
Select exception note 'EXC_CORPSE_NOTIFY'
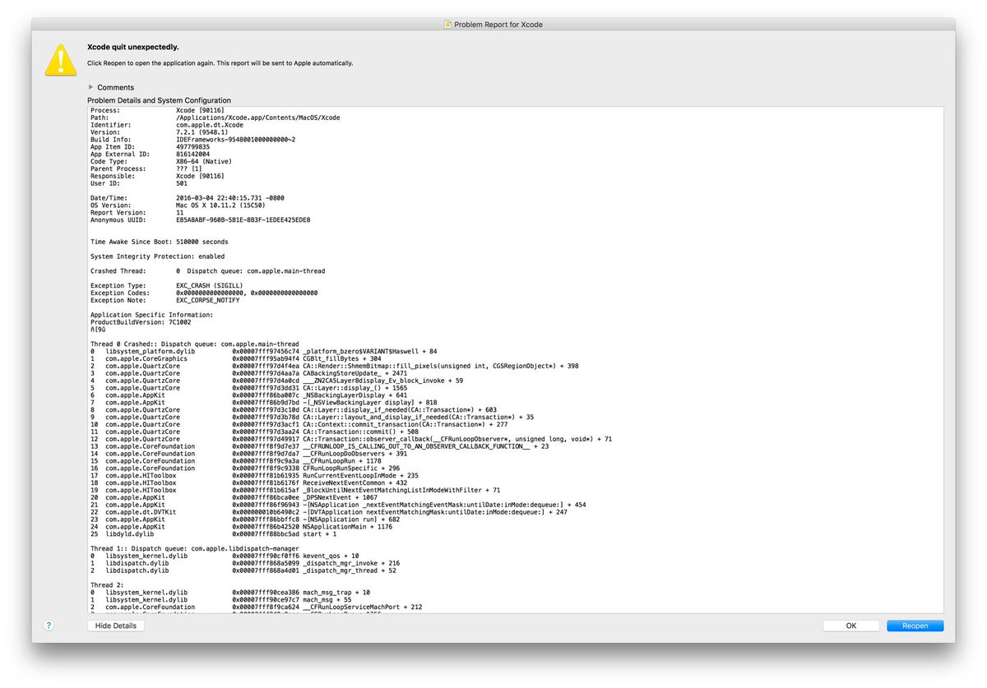208,301
